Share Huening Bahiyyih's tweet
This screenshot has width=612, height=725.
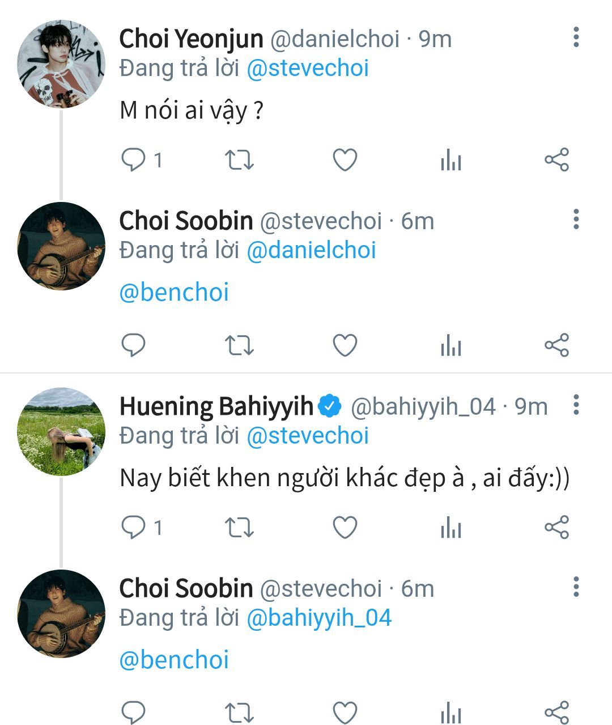click(x=556, y=528)
